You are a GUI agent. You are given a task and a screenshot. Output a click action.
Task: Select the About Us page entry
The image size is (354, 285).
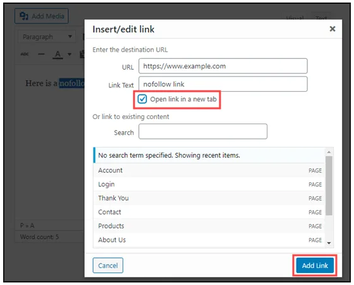point(209,240)
